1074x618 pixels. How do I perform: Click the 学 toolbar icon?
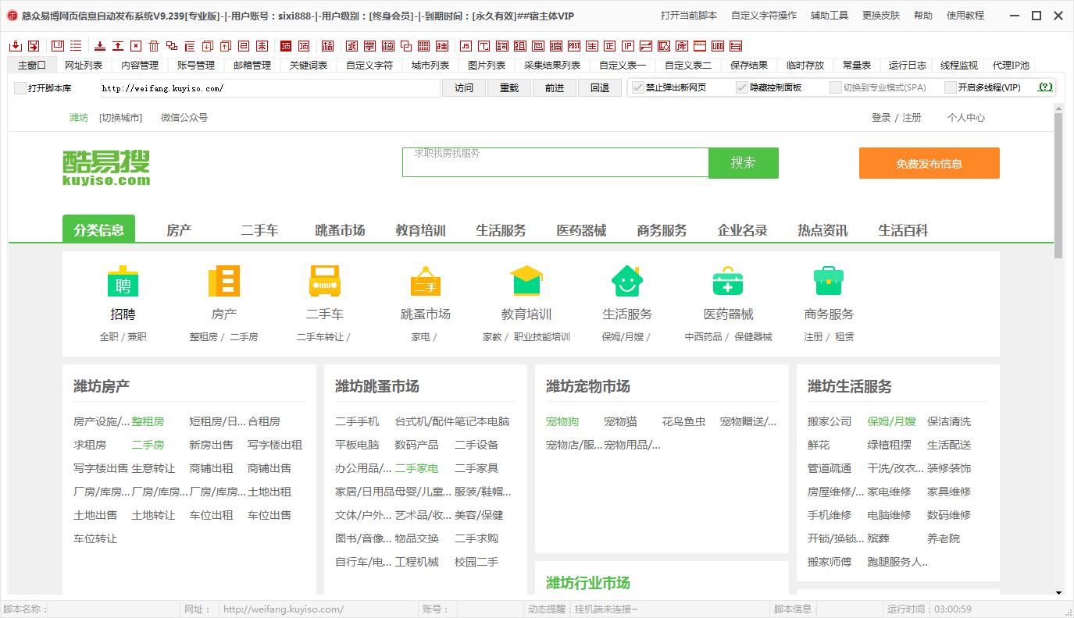[369, 46]
